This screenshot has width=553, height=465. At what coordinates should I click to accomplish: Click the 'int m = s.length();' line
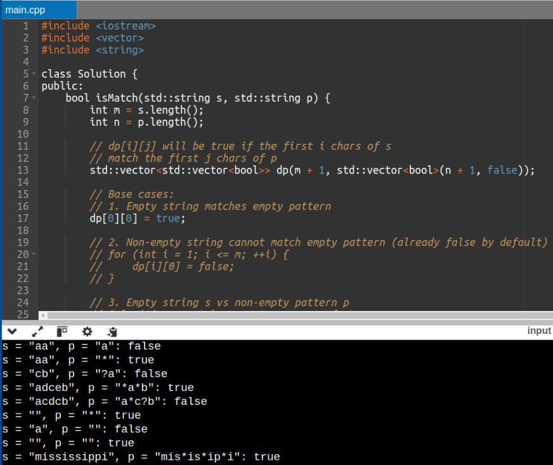146,110
